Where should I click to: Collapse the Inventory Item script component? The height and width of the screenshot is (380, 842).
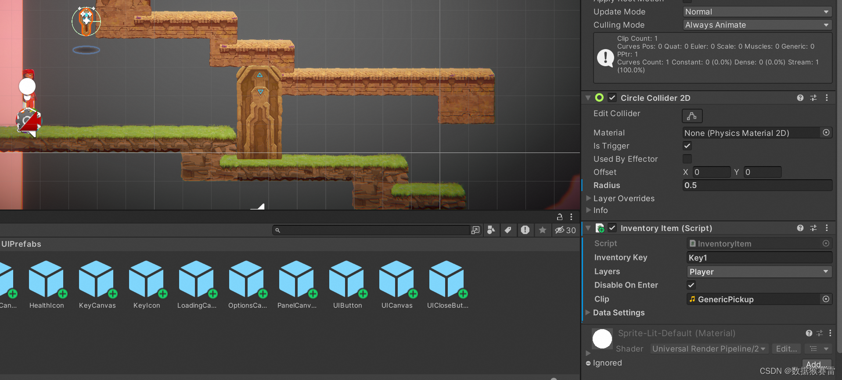point(588,228)
